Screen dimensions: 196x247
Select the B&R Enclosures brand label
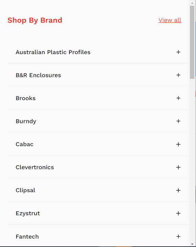(38, 75)
